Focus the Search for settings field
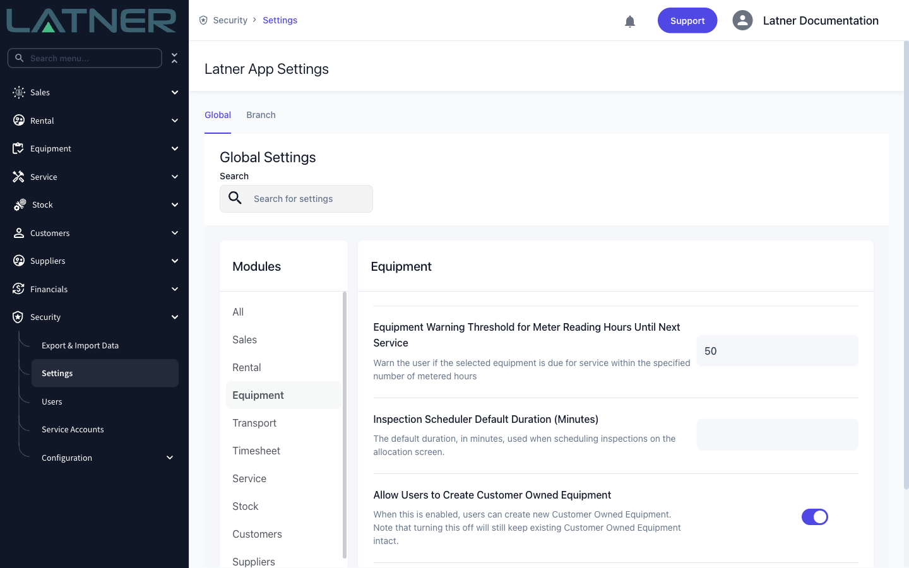This screenshot has width=909, height=568. click(x=296, y=199)
